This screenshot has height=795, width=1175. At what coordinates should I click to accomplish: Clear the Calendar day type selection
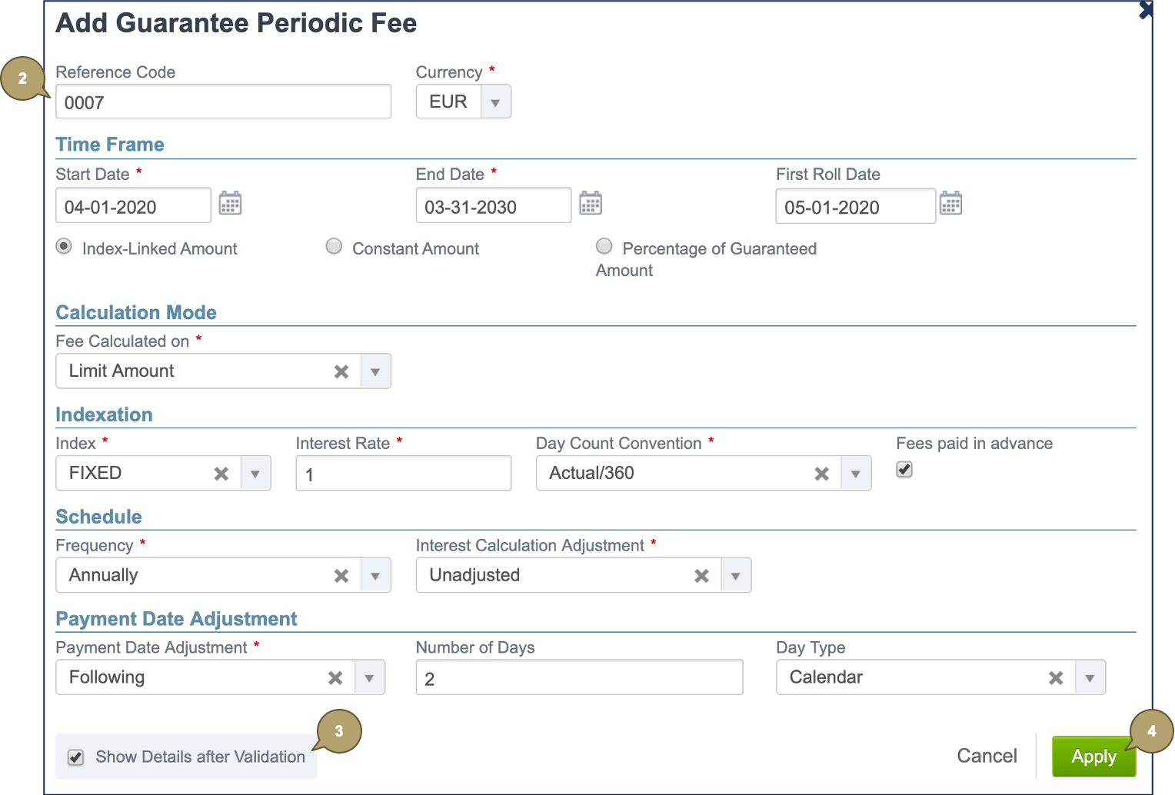coord(1056,678)
